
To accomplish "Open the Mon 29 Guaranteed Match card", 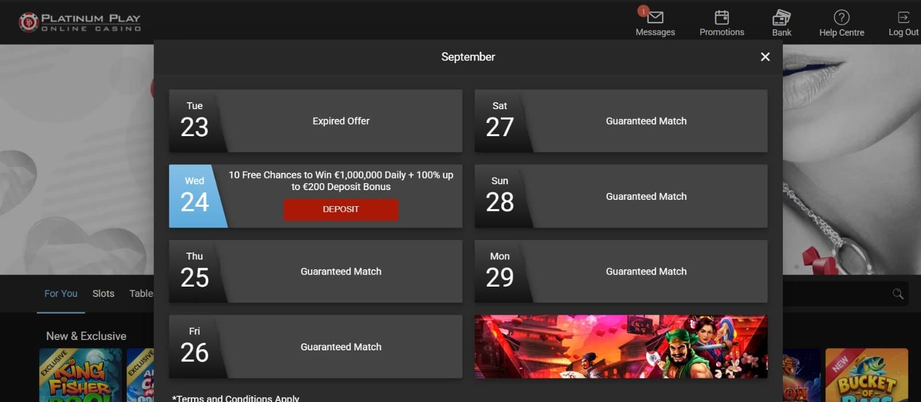I will pos(621,272).
